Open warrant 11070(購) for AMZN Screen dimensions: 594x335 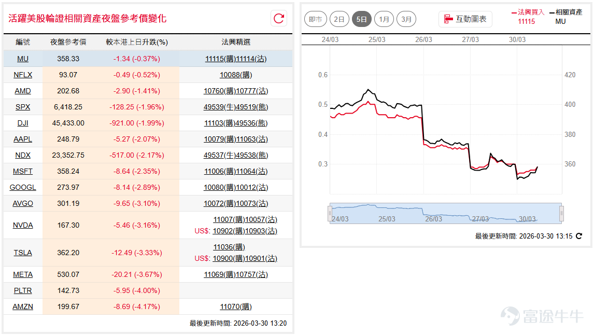point(236,306)
